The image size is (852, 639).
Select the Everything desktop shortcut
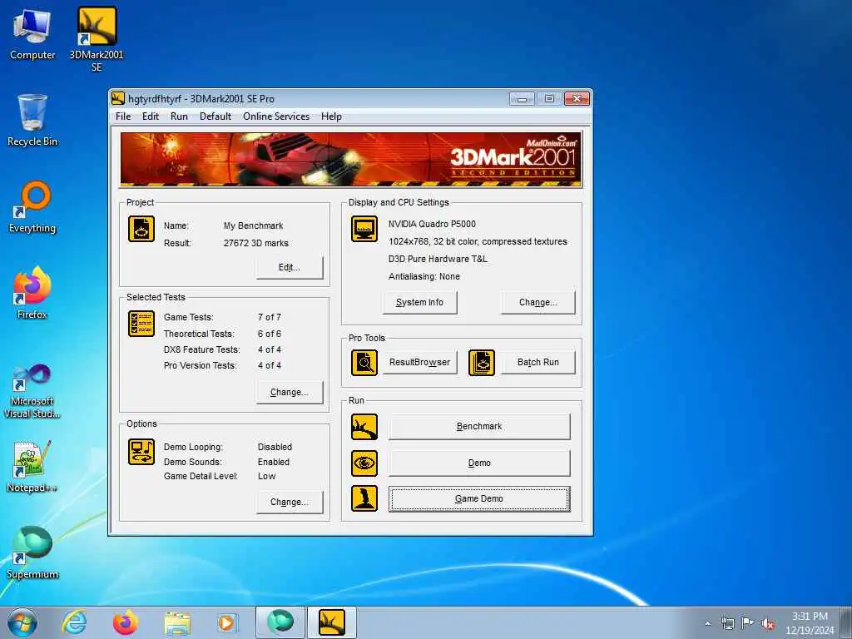click(32, 207)
